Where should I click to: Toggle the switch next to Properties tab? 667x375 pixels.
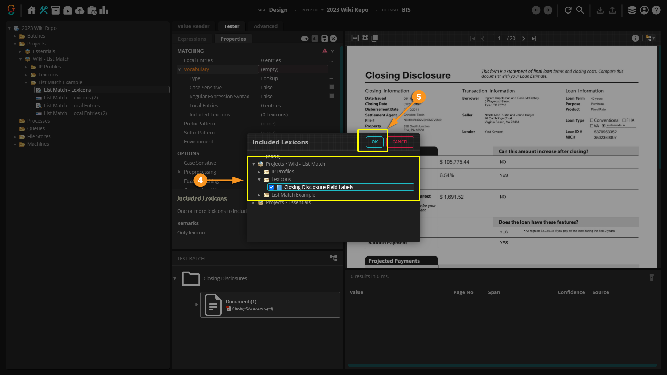(x=305, y=39)
